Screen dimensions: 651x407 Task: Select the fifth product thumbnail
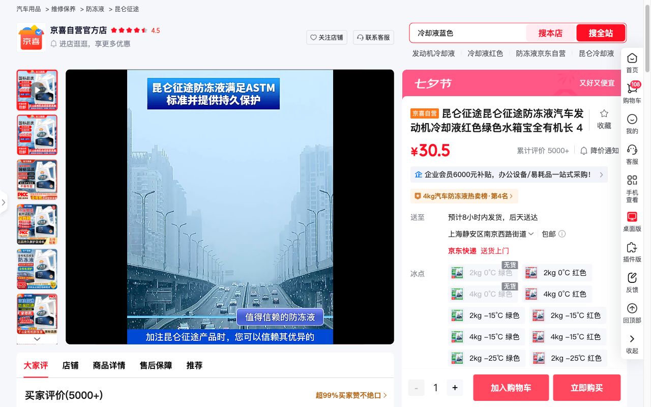coord(37,269)
